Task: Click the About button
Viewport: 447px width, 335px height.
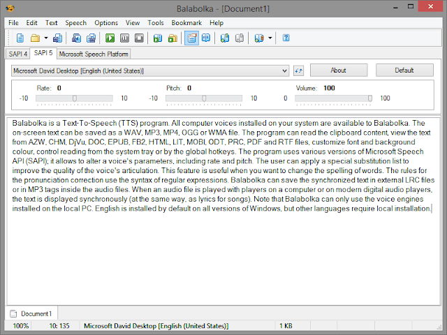Action: click(x=338, y=70)
